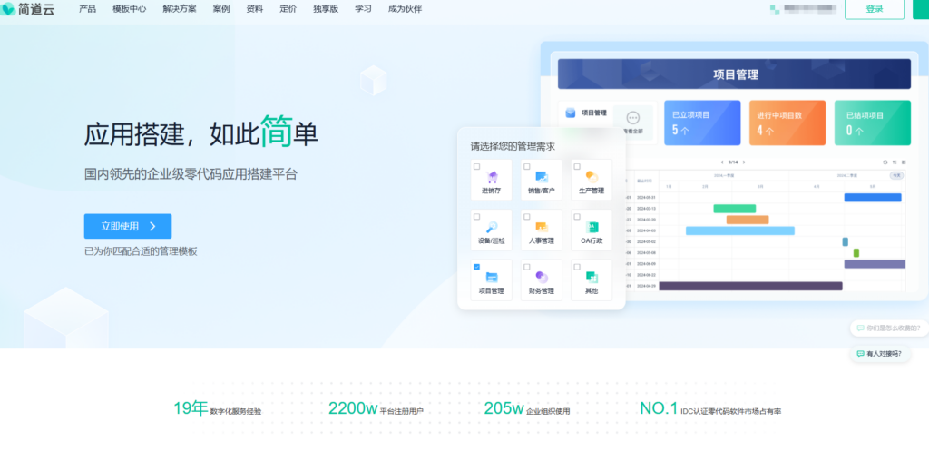Click the text 19年 数字化服务经验

[218, 409]
